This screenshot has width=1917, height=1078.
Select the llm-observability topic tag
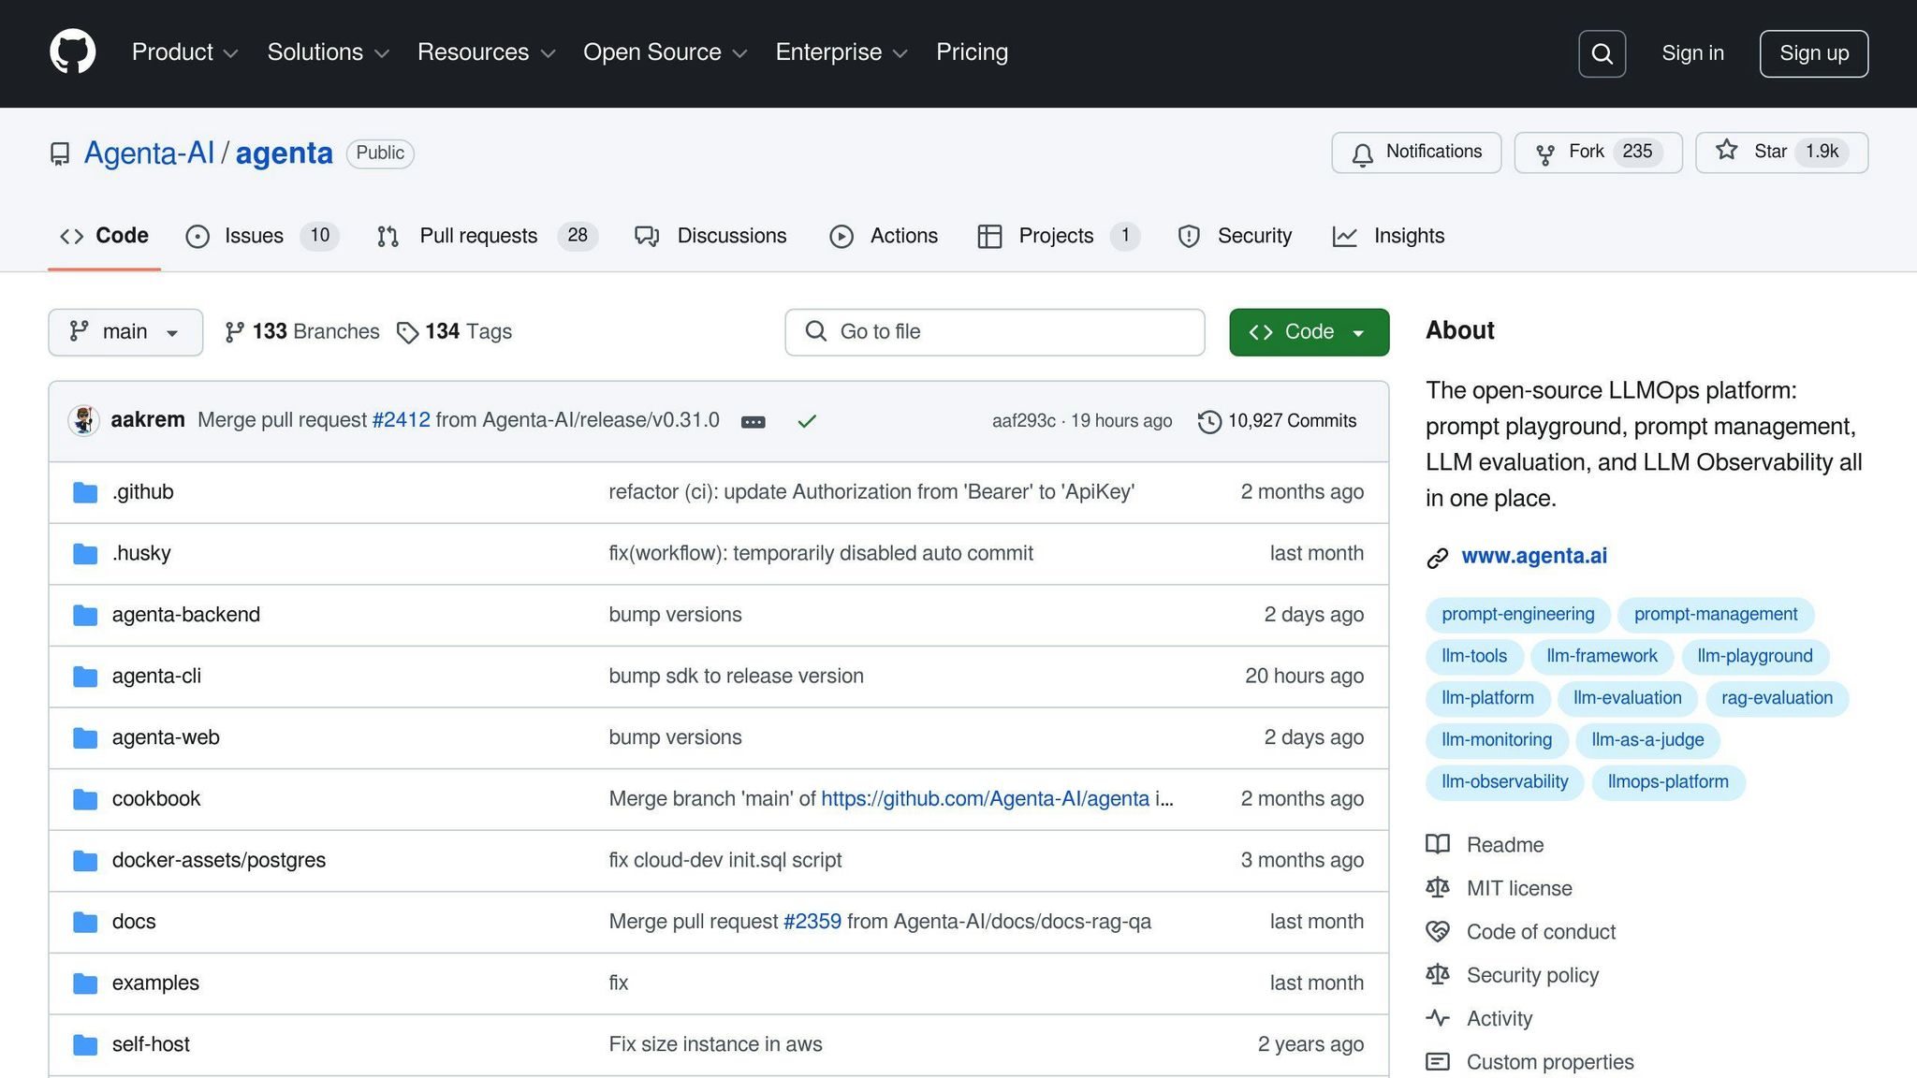(1504, 782)
